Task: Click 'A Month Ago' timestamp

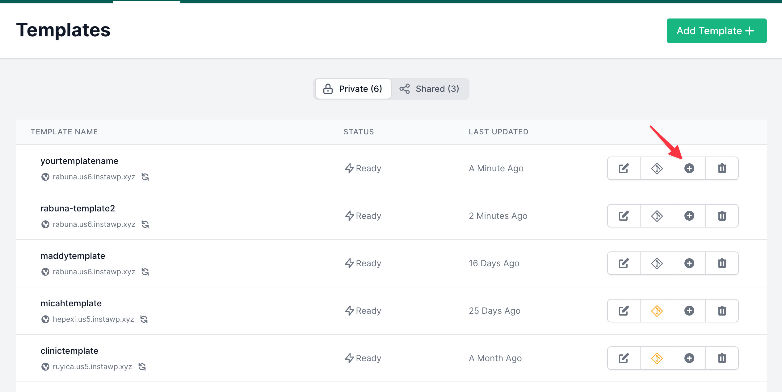Action: 495,358
